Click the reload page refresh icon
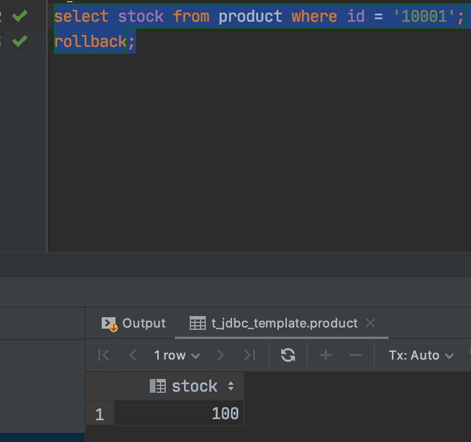 [288, 356]
